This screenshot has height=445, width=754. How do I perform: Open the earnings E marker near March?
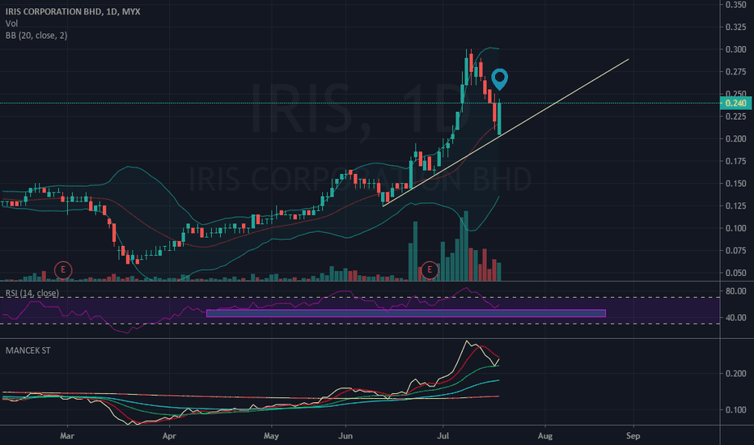coord(63,270)
